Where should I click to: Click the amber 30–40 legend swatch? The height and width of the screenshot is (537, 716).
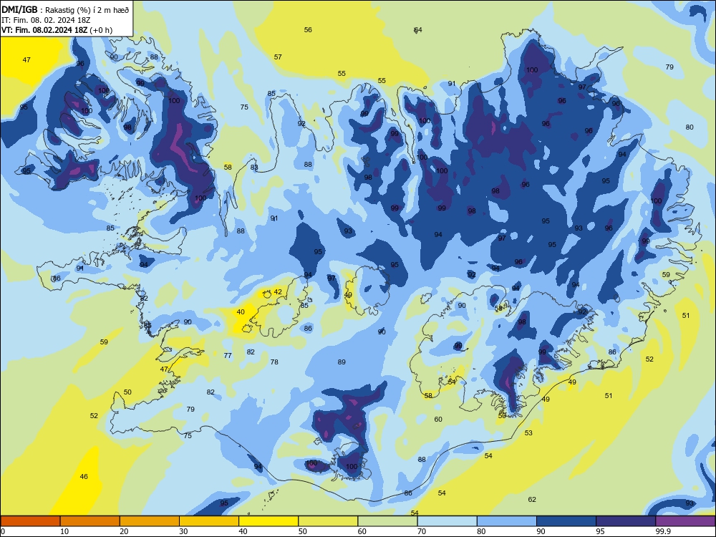tap(209, 521)
